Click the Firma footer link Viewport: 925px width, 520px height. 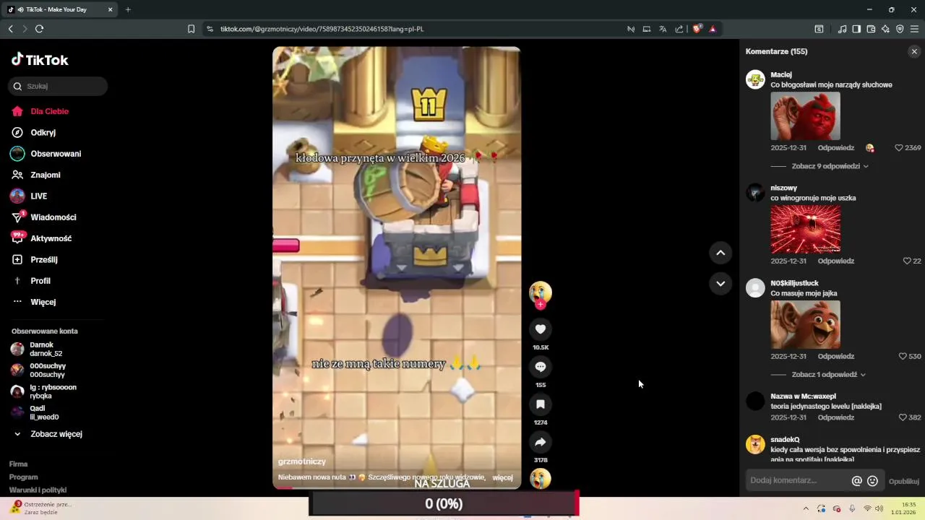click(x=19, y=464)
